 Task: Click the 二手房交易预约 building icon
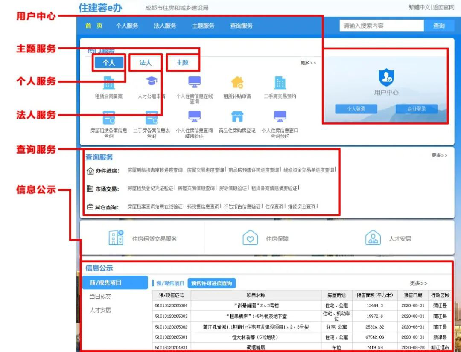(280, 83)
